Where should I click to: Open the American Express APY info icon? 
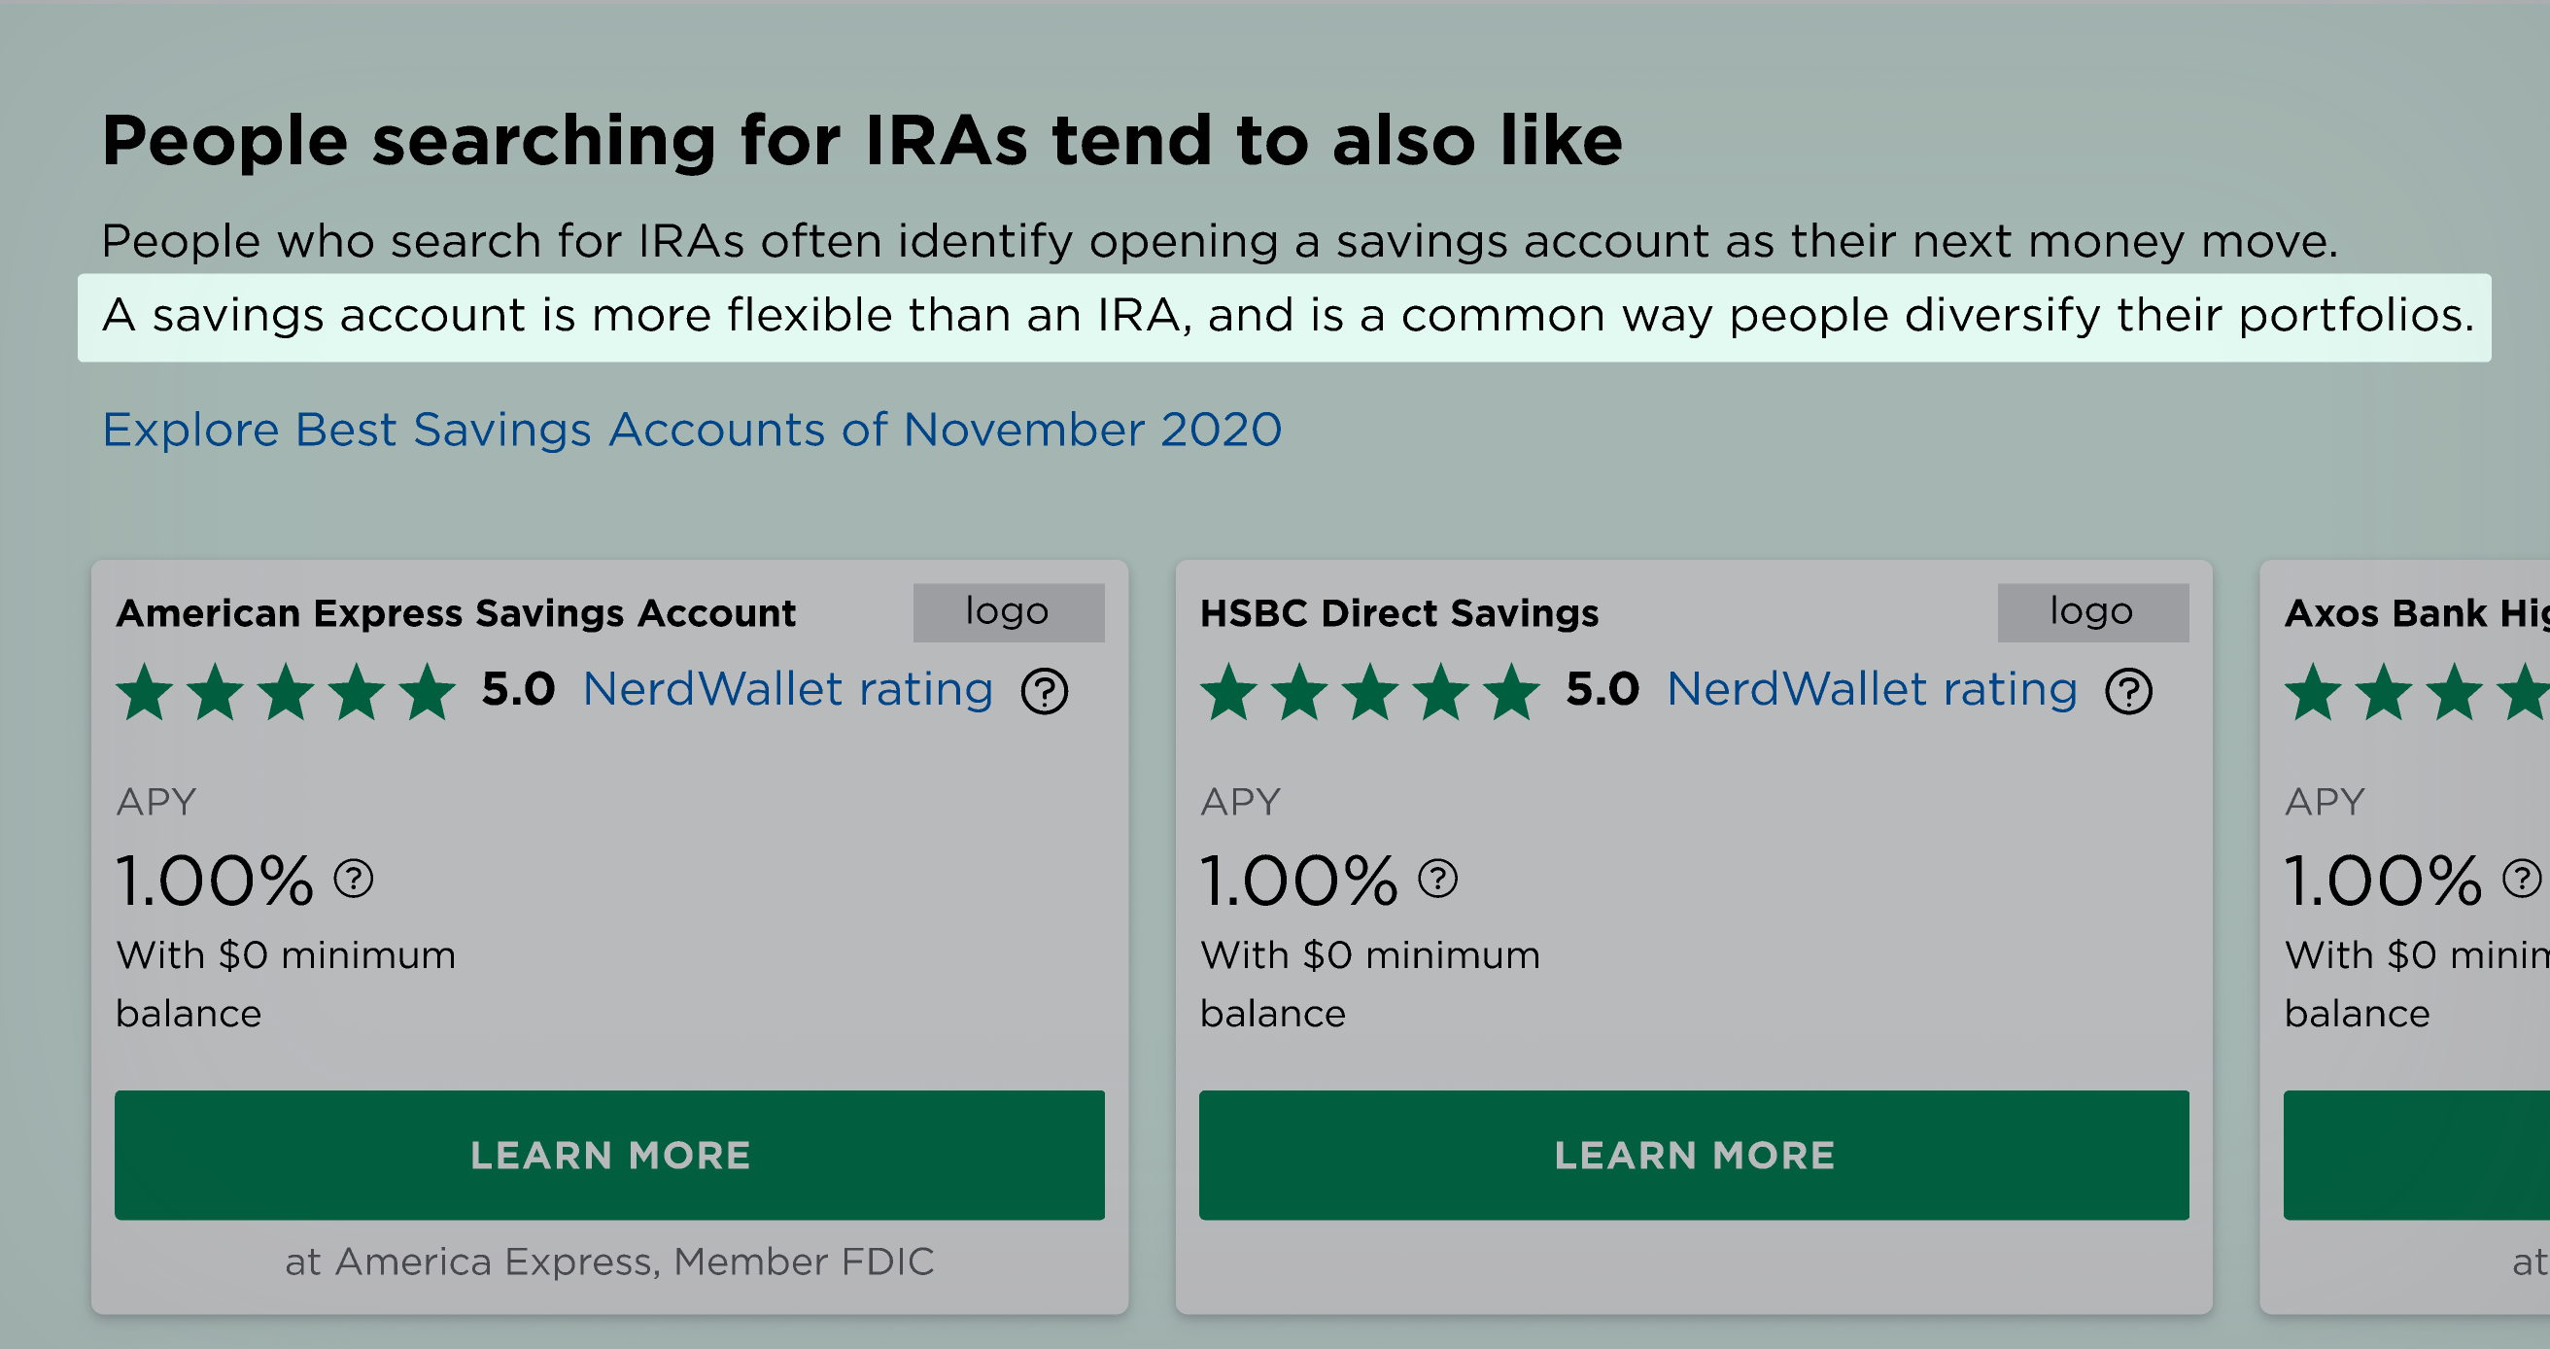[354, 878]
